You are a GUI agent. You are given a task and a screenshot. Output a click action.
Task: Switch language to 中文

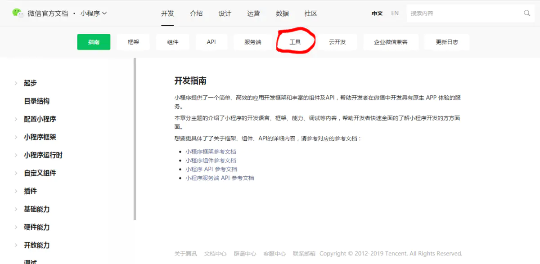point(377,13)
